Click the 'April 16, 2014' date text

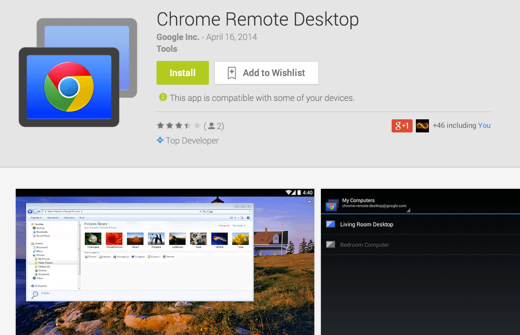click(x=232, y=37)
